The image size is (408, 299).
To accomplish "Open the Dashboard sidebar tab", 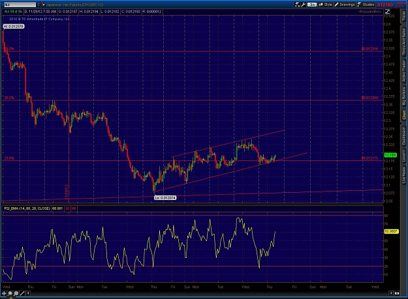I will 404,136.
